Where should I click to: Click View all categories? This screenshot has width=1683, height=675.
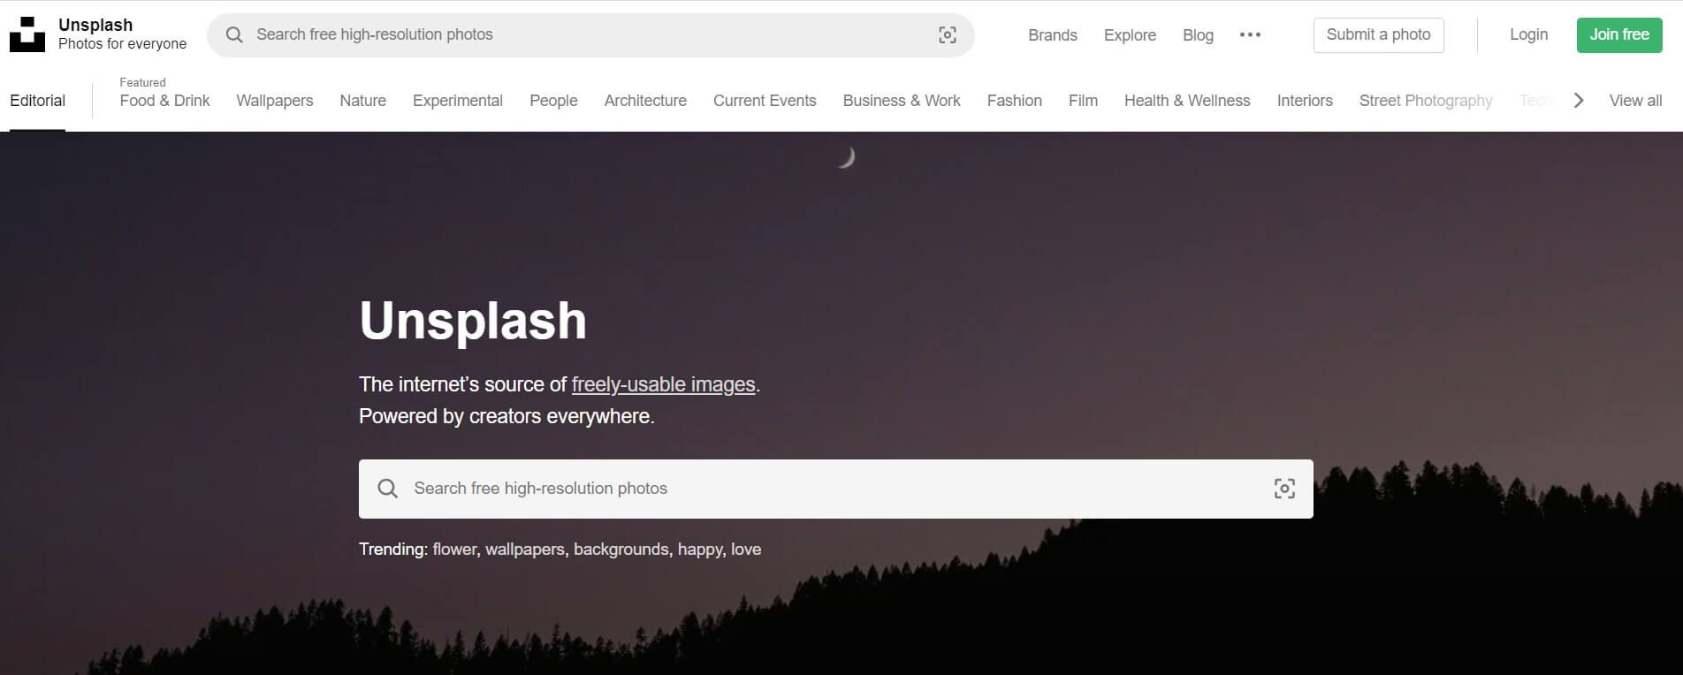click(x=1634, y=101)
